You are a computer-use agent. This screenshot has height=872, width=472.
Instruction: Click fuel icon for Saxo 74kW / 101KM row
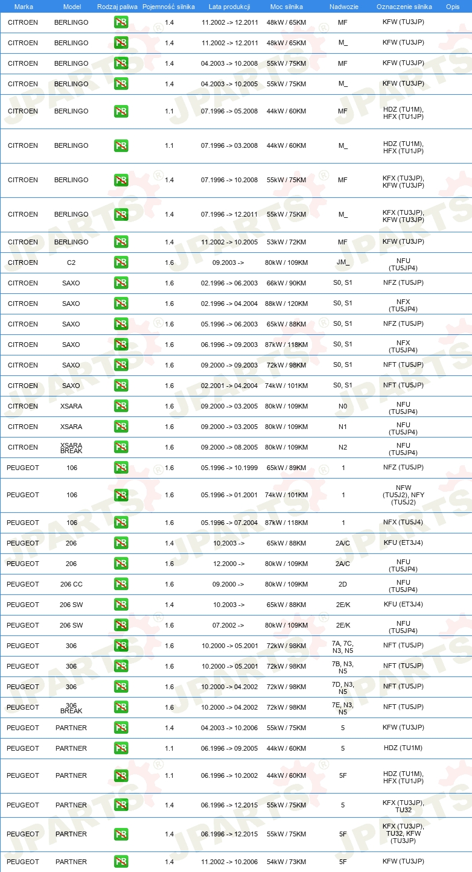click(x=121, y=386)
